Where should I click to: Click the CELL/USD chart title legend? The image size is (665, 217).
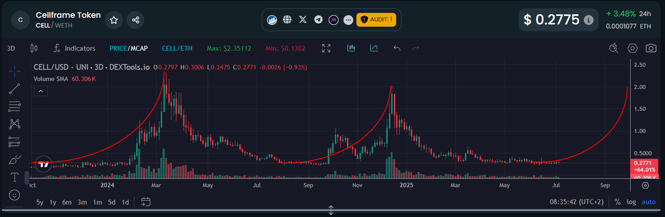(x=92, y=67)
